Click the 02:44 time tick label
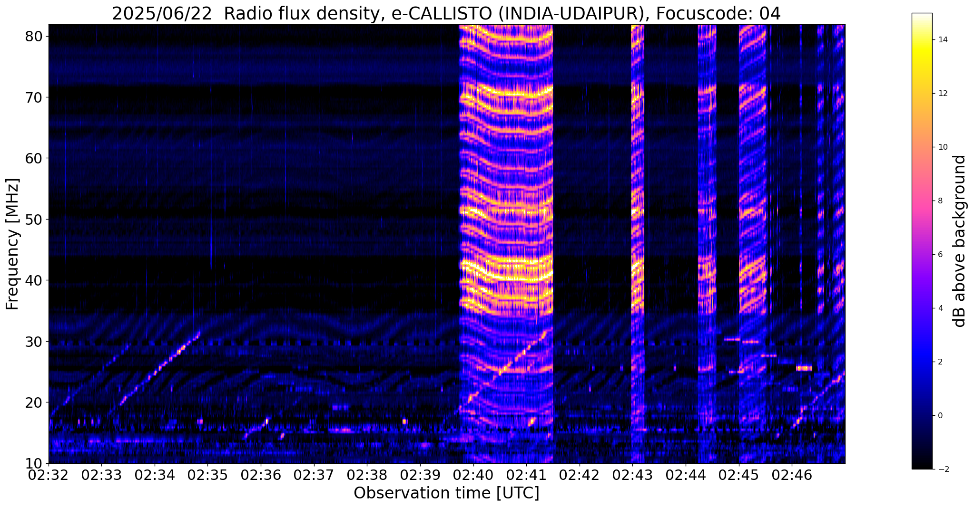This screenshot has width=974, height=507. pyautogui.click(x=686, y=475)
